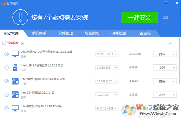This screenshot has width=181, height=118.
Task: Click USB device icon for Intel USB 3.0
Action: (15, 67)
